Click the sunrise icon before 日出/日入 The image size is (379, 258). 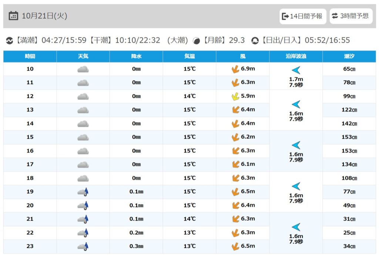coord(255,40)
